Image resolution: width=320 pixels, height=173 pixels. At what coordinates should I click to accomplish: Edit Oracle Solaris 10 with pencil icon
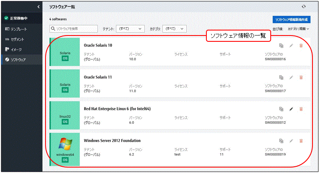pos(291,46)
